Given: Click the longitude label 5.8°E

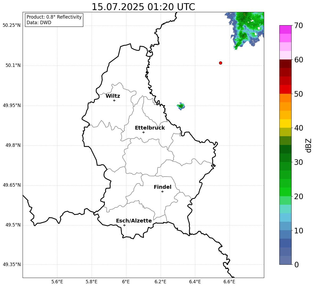Looking at the screenshot, I should (92, 282).
